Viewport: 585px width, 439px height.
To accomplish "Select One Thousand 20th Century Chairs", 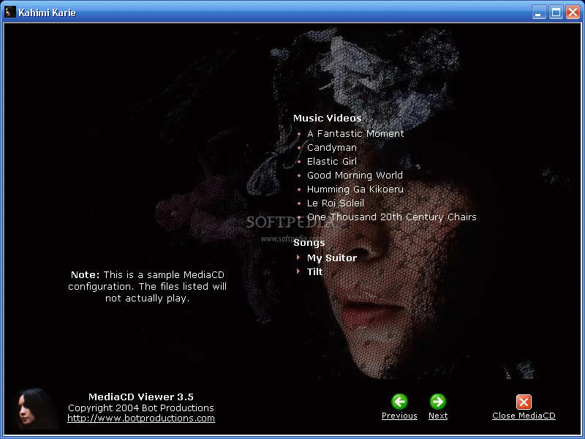I will pyautogui.click(x=392, y=217).
